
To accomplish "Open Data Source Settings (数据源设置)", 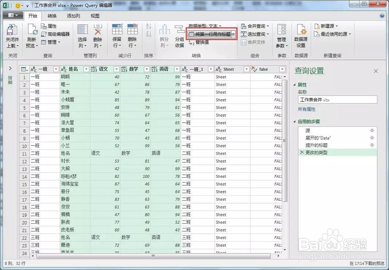I will tap(301, 30).
